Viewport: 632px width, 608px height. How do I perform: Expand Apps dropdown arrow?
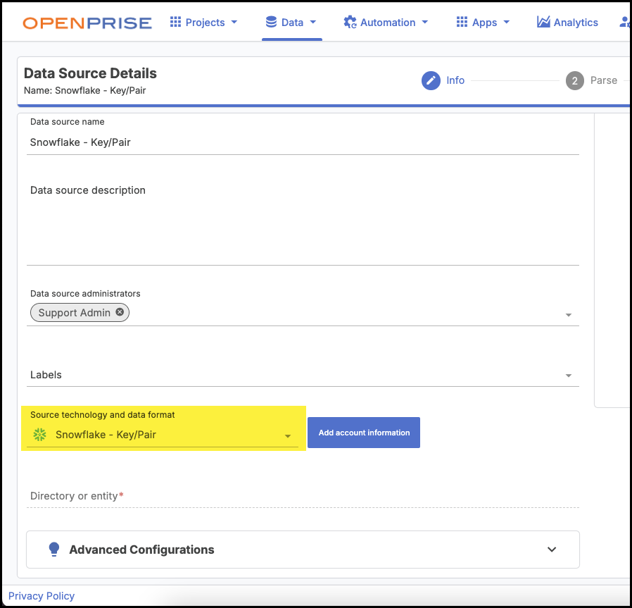click(507, 22)
